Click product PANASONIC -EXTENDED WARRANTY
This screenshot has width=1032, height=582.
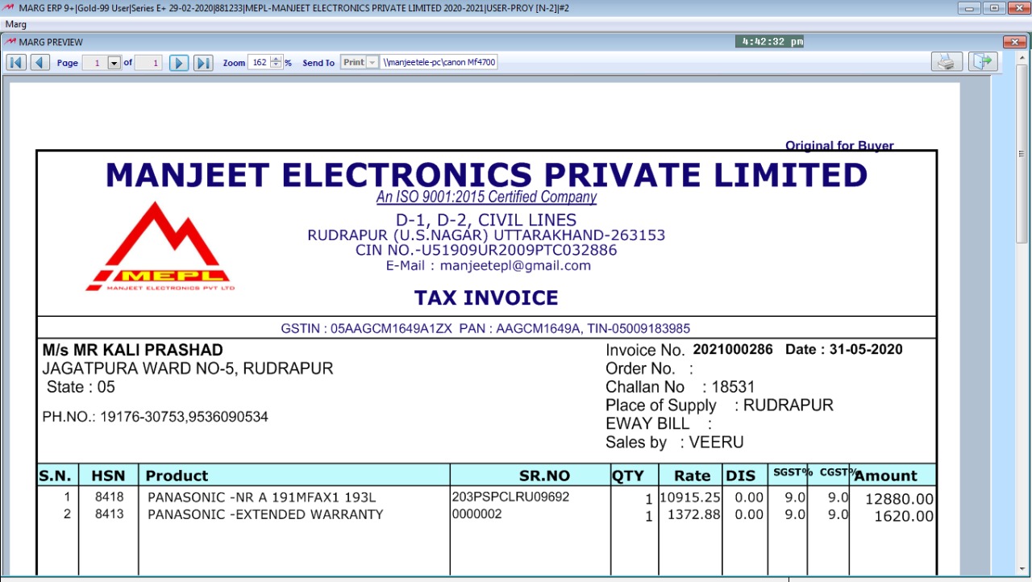click(x=265, y=514)
